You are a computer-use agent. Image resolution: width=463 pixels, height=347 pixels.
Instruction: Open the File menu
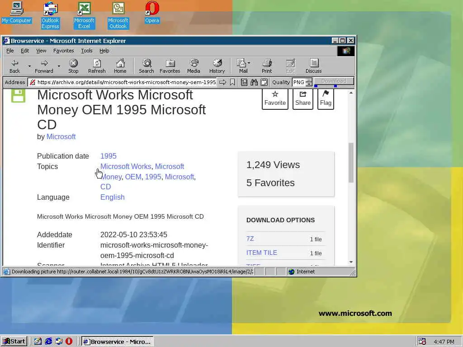pos(10,51)
